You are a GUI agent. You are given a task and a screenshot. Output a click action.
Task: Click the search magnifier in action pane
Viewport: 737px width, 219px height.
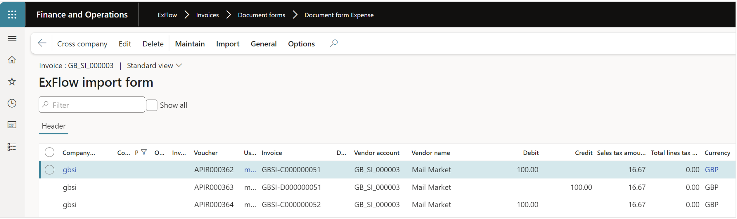point(334,43)
